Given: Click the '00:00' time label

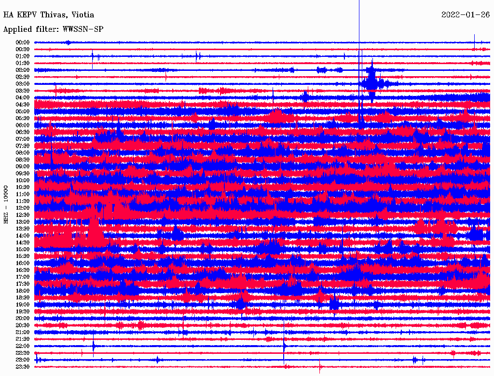Looking at the screenshot, I should click(23, 42).
